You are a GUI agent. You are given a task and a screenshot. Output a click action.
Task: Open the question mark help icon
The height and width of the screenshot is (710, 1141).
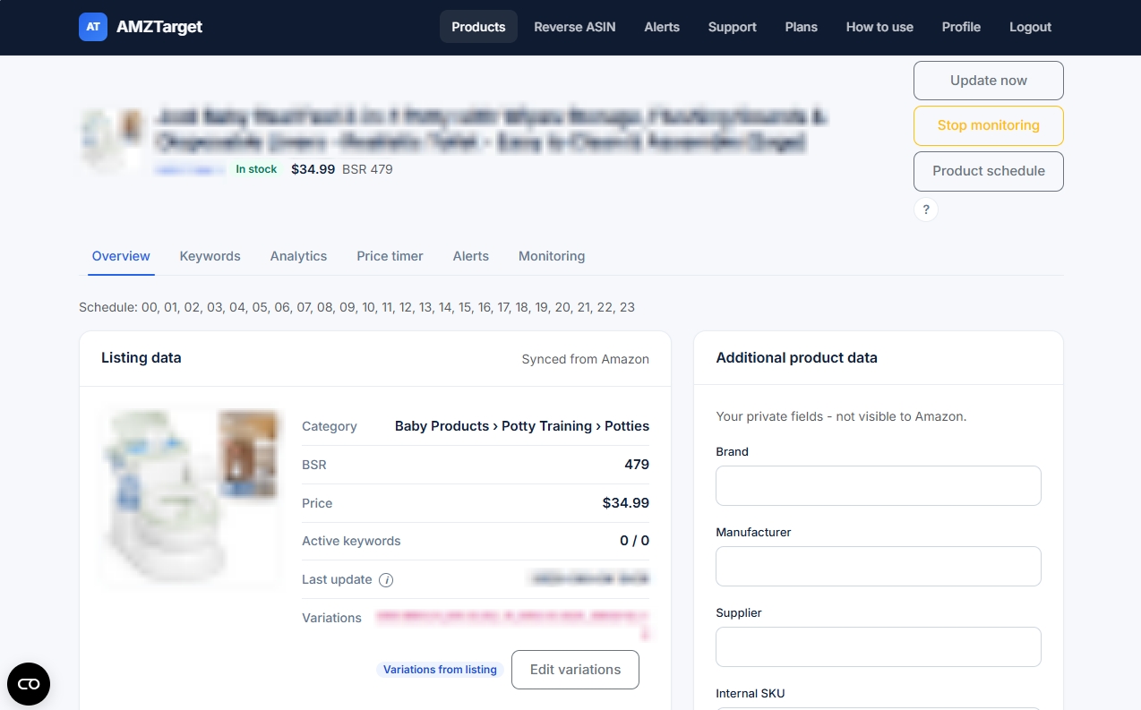pos(926,210)
